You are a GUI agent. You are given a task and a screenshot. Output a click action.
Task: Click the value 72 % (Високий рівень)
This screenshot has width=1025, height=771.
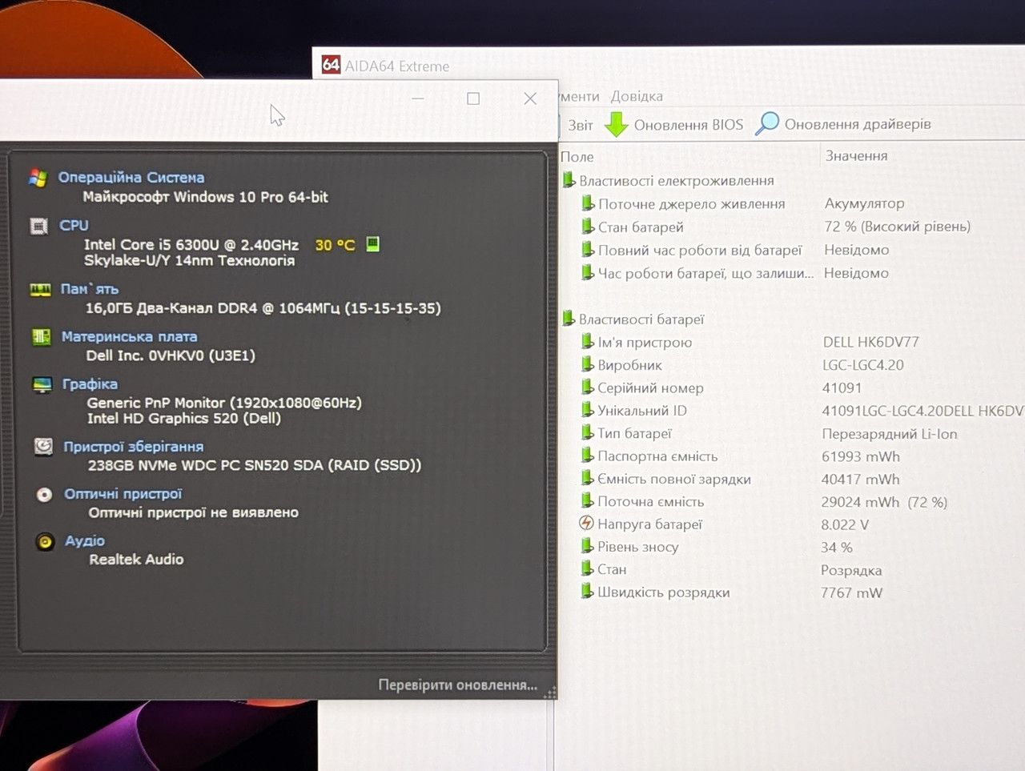pos(898,227)
